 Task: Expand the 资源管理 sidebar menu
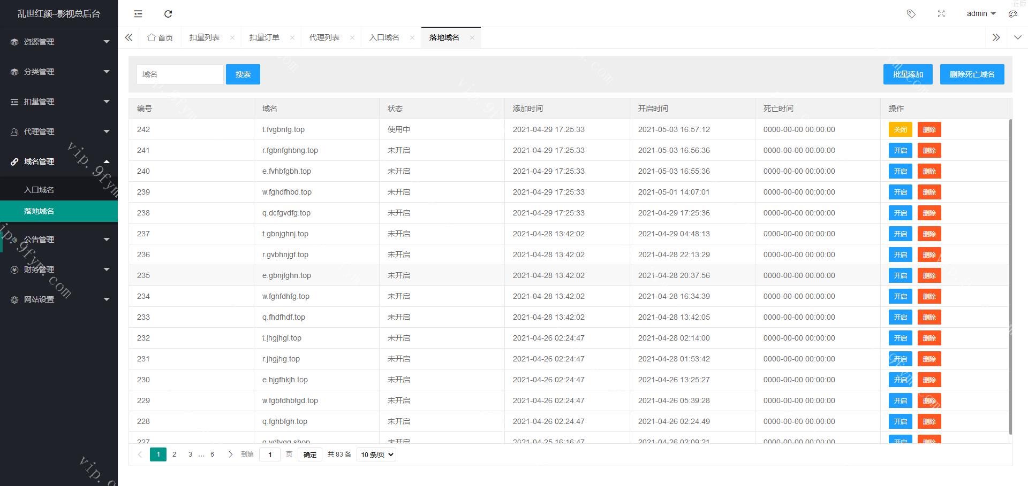coord(59,42)
